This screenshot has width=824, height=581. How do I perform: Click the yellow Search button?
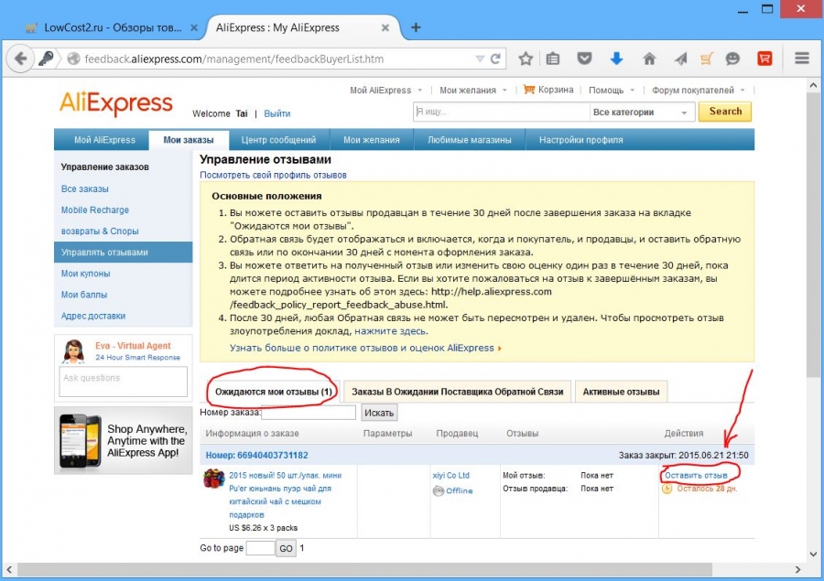725,112
